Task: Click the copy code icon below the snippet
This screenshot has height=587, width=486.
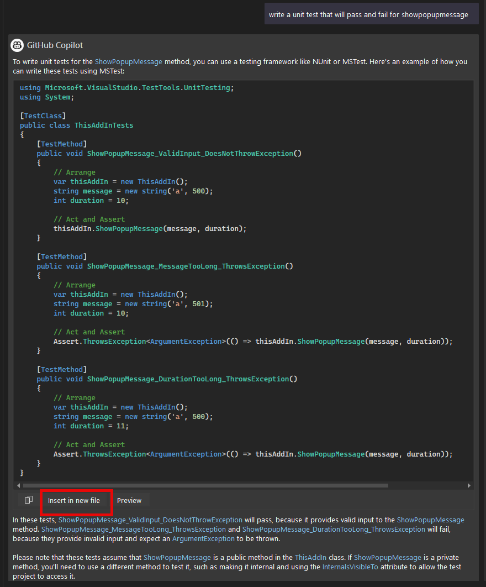Action: tap(28, 500)
